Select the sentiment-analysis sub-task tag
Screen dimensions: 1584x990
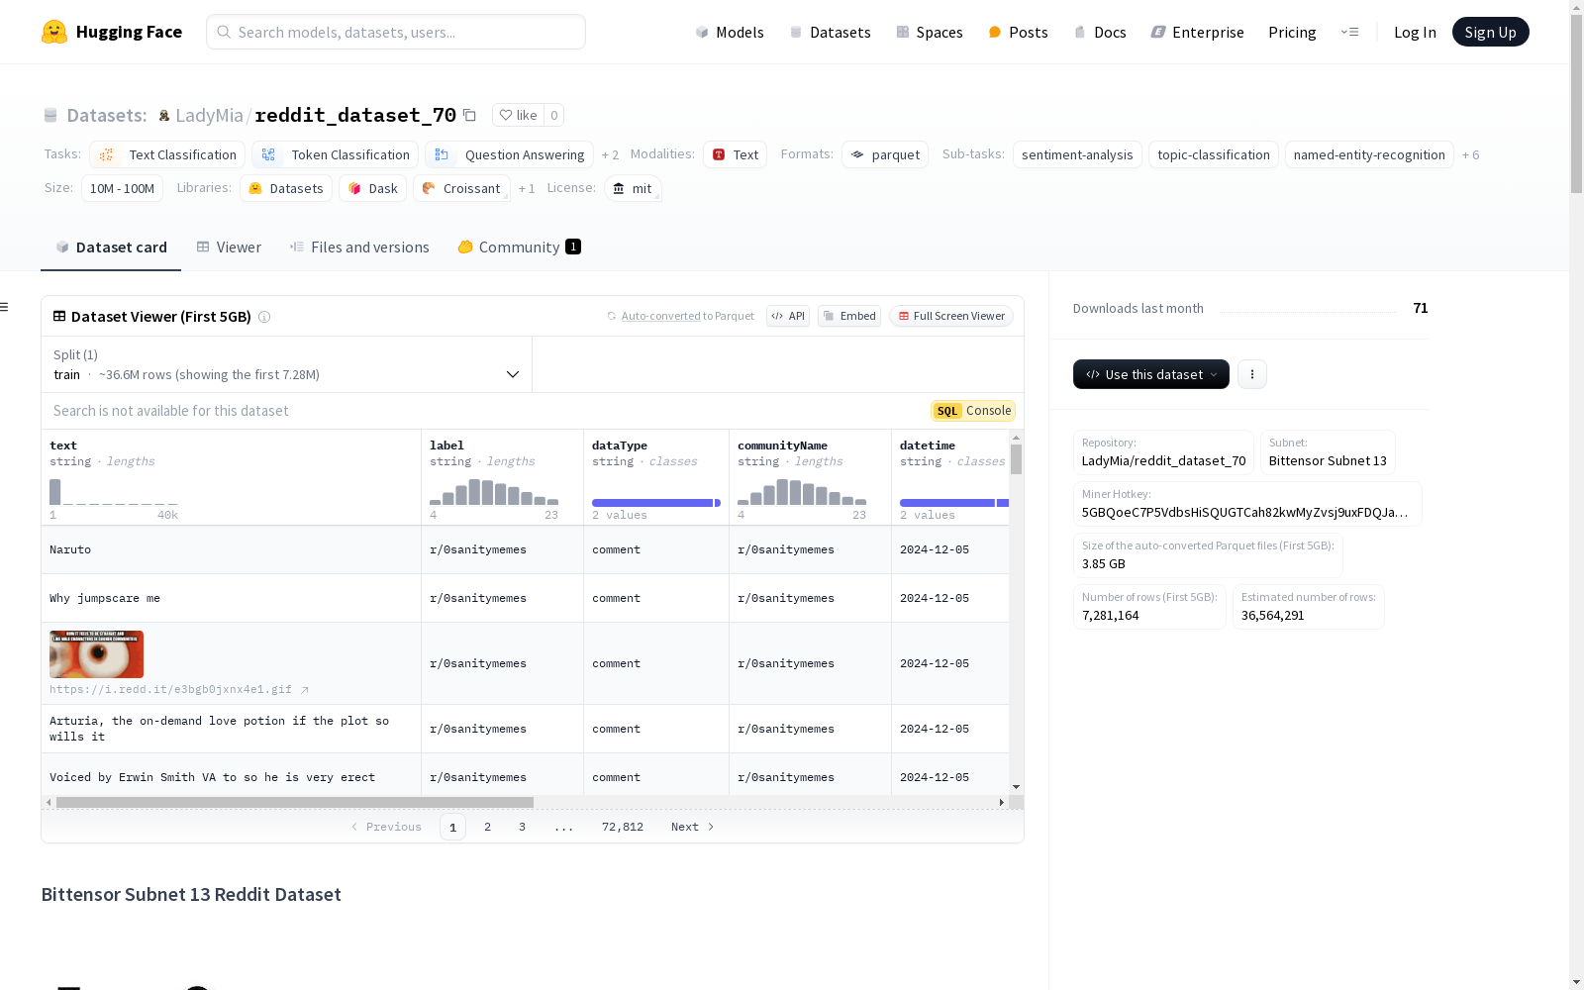pos(1077,154)
